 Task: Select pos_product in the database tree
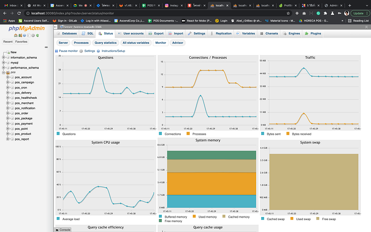pyautogui.click(x=23, y=134)
